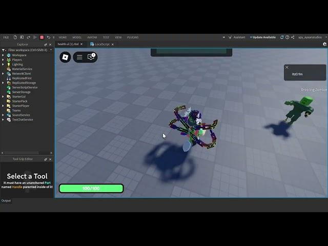Click the Share icon
The height and width of the screenshot is (246, 328).
point(293,37)
